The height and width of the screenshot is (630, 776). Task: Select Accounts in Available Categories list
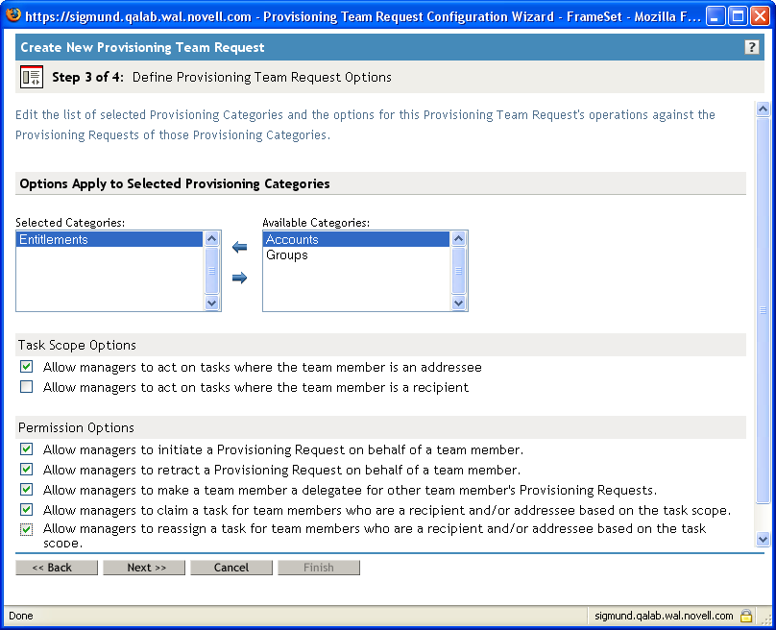click(356, 239)
